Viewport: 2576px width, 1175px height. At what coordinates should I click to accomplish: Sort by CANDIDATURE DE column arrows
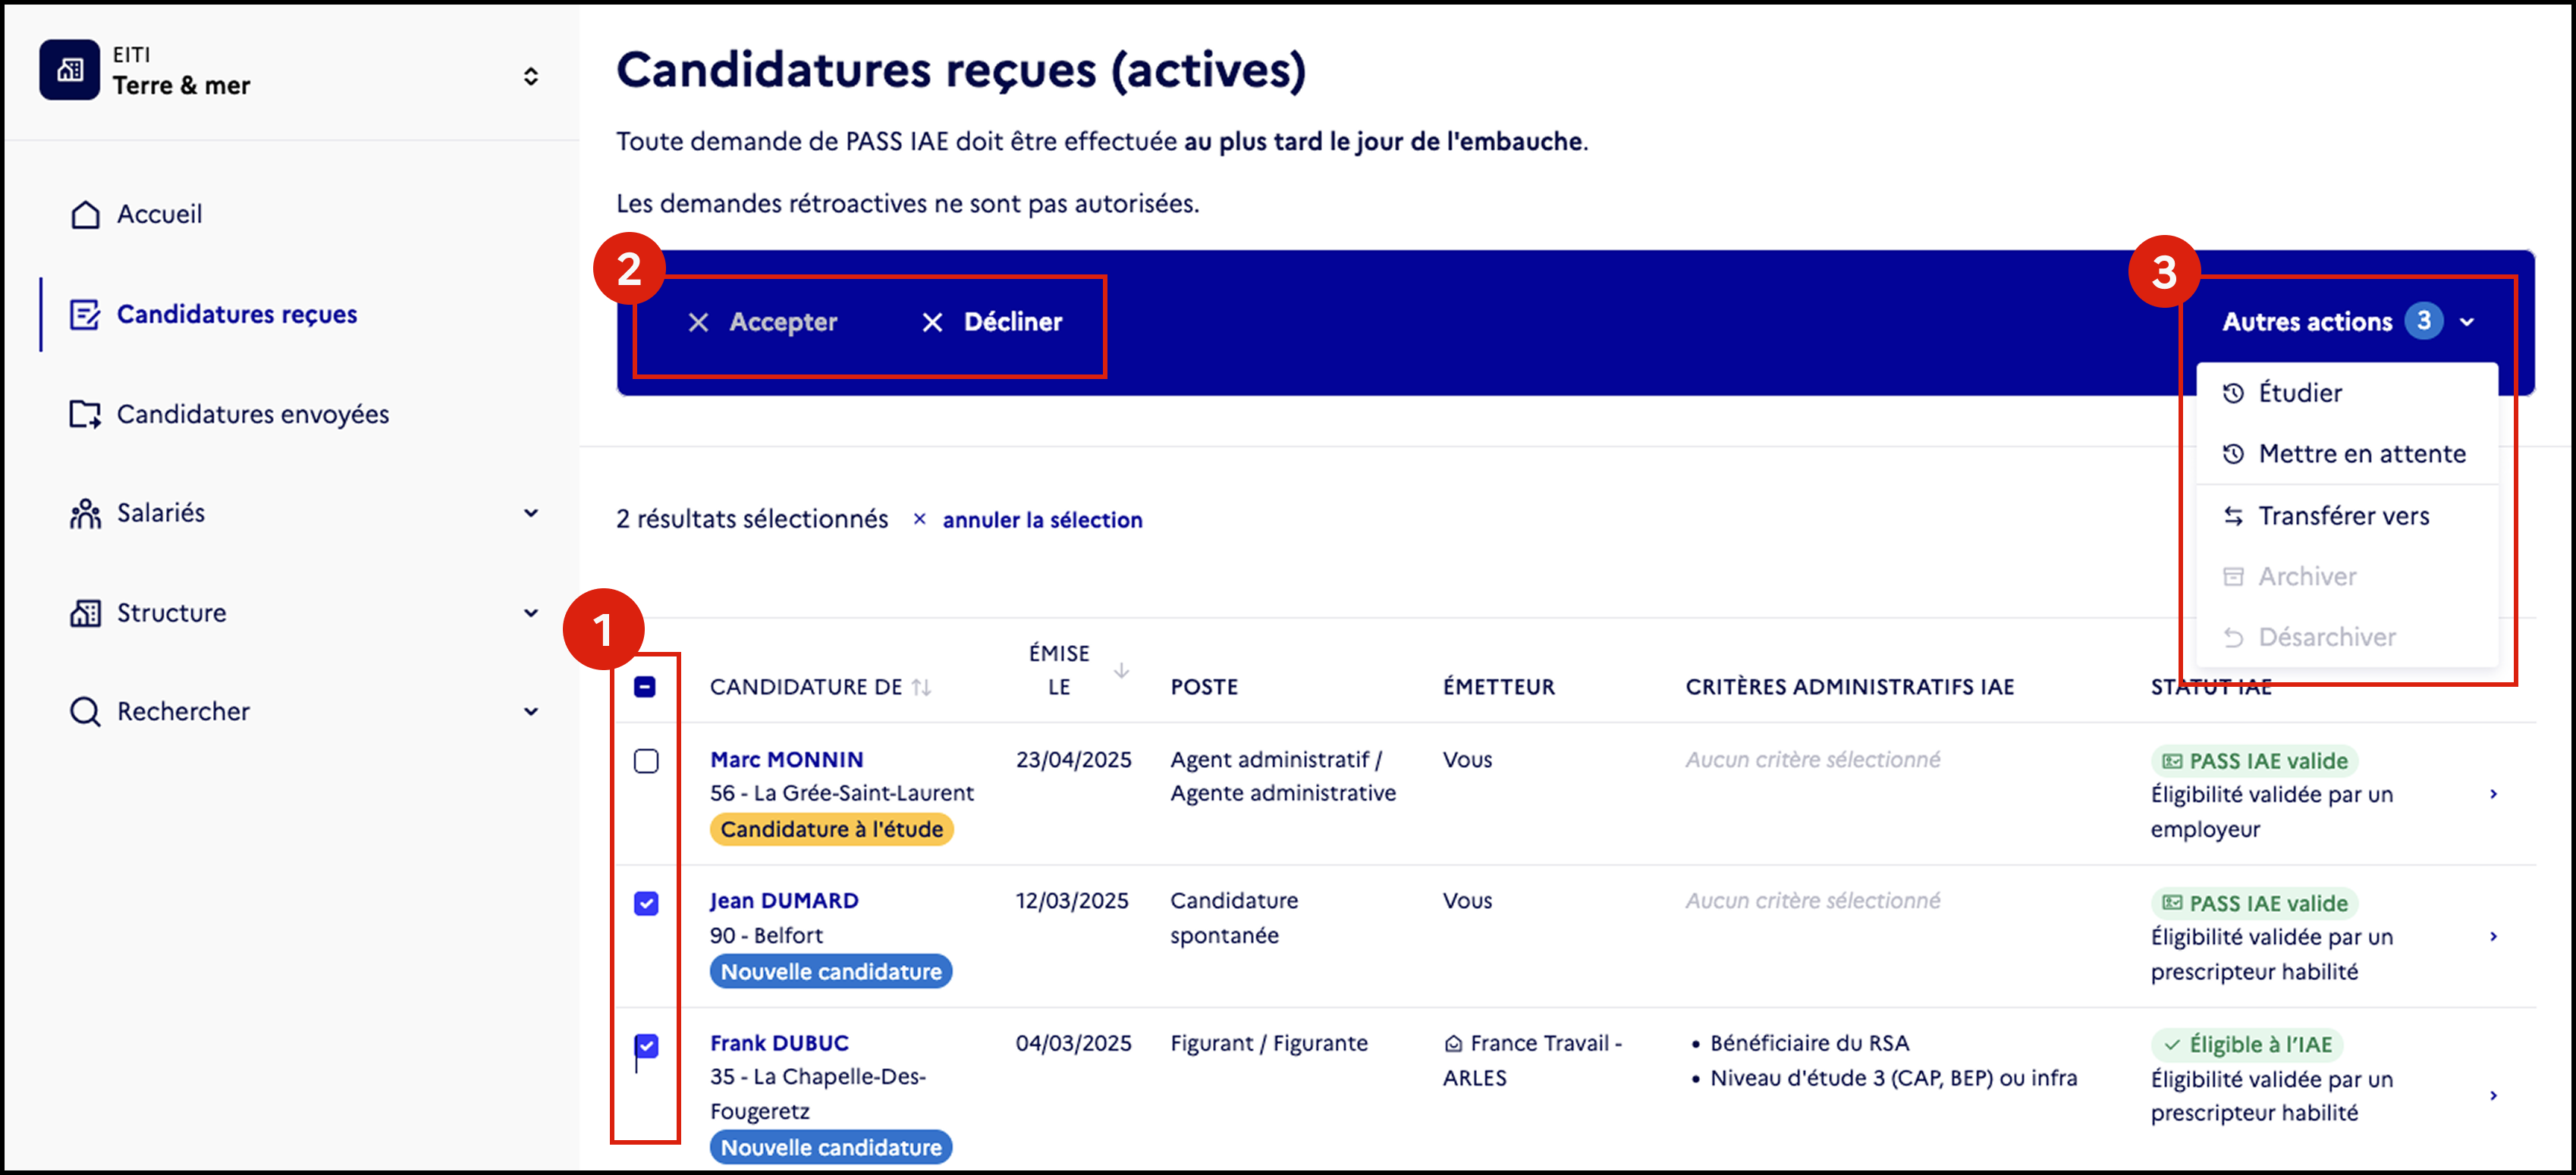pyautogui.click(x=921, y=688)
